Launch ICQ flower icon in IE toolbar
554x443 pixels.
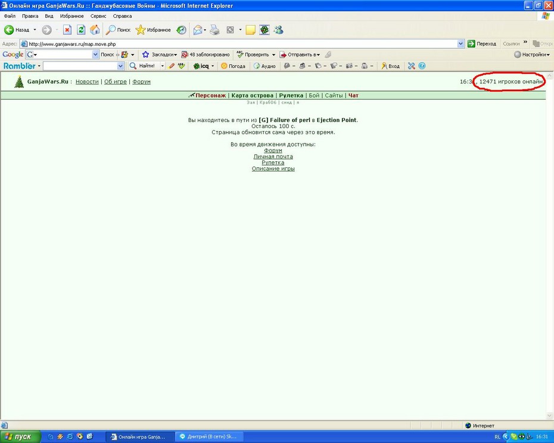[x=264, y=30]
